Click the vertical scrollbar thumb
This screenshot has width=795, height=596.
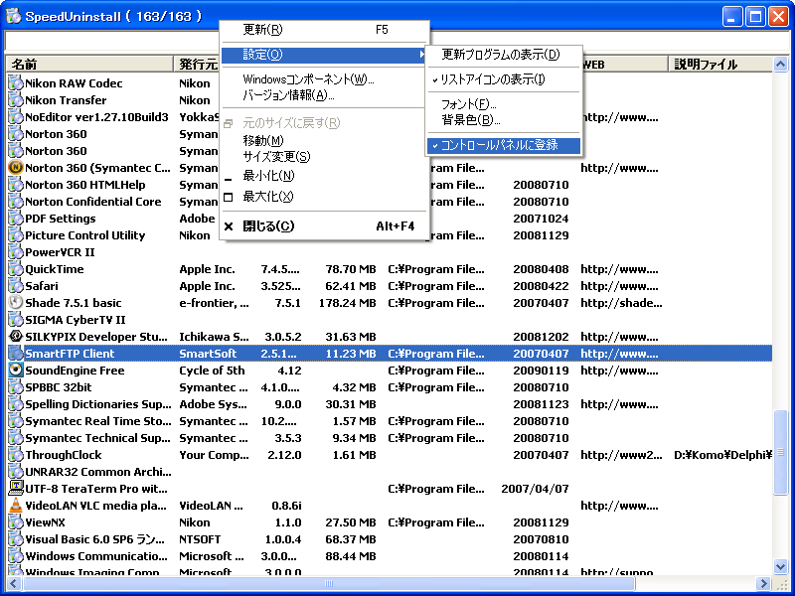(780, 453)
